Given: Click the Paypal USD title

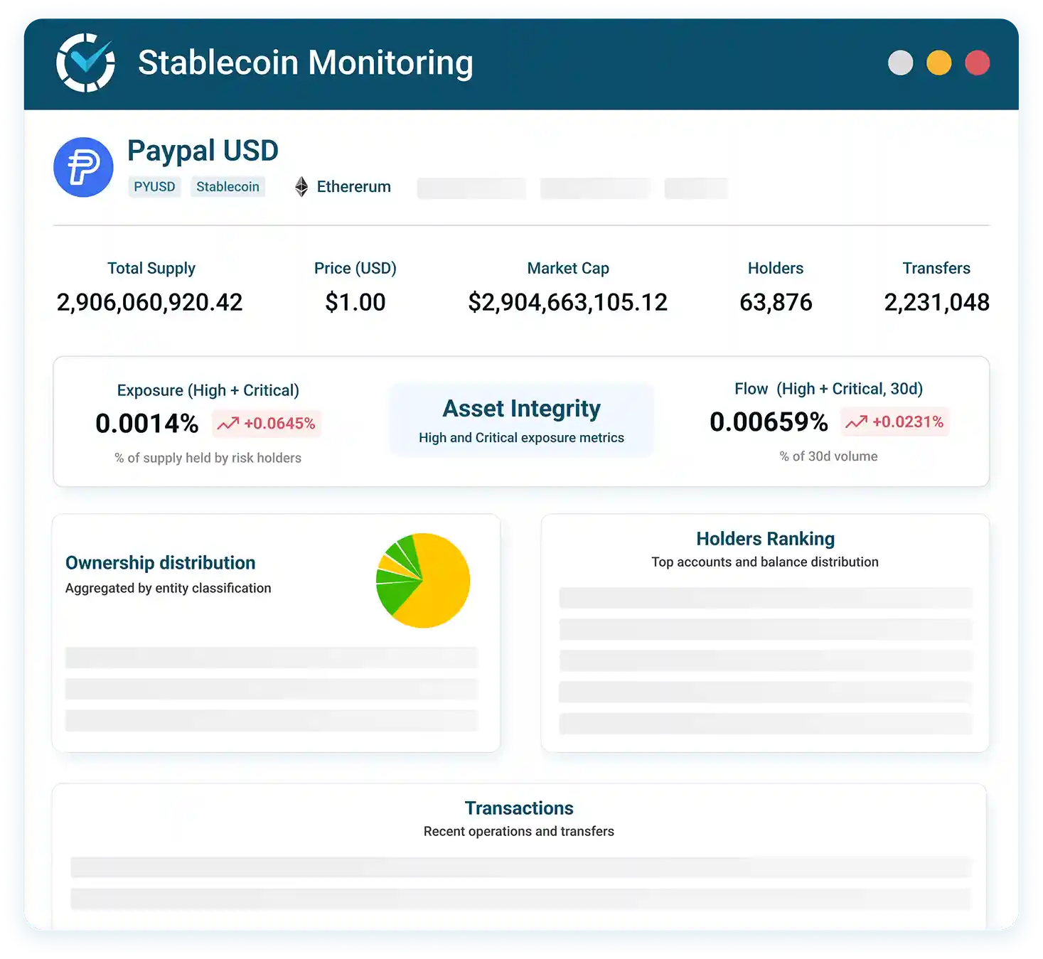Looking at the screenshot, I should coord(203,151).
